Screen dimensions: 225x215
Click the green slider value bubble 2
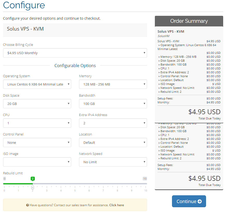pyautogui.click(x=32, y=179)
